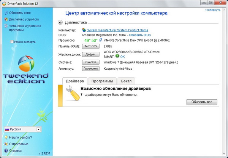This screenshot has height=158, width=228.
Task: Click the question mark Справка icon
Action: pos(6,150)
